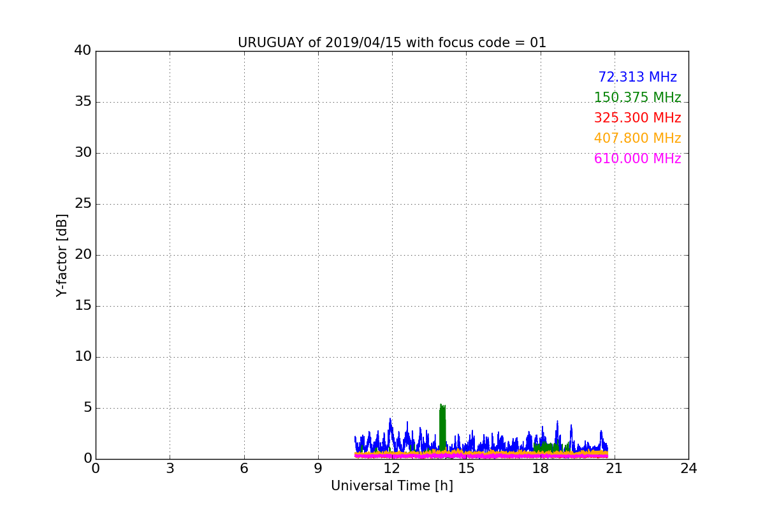This screenshot has height=510, width=765.
Task: Click the green spike near 14 hours
Action: tap(442, 427)
